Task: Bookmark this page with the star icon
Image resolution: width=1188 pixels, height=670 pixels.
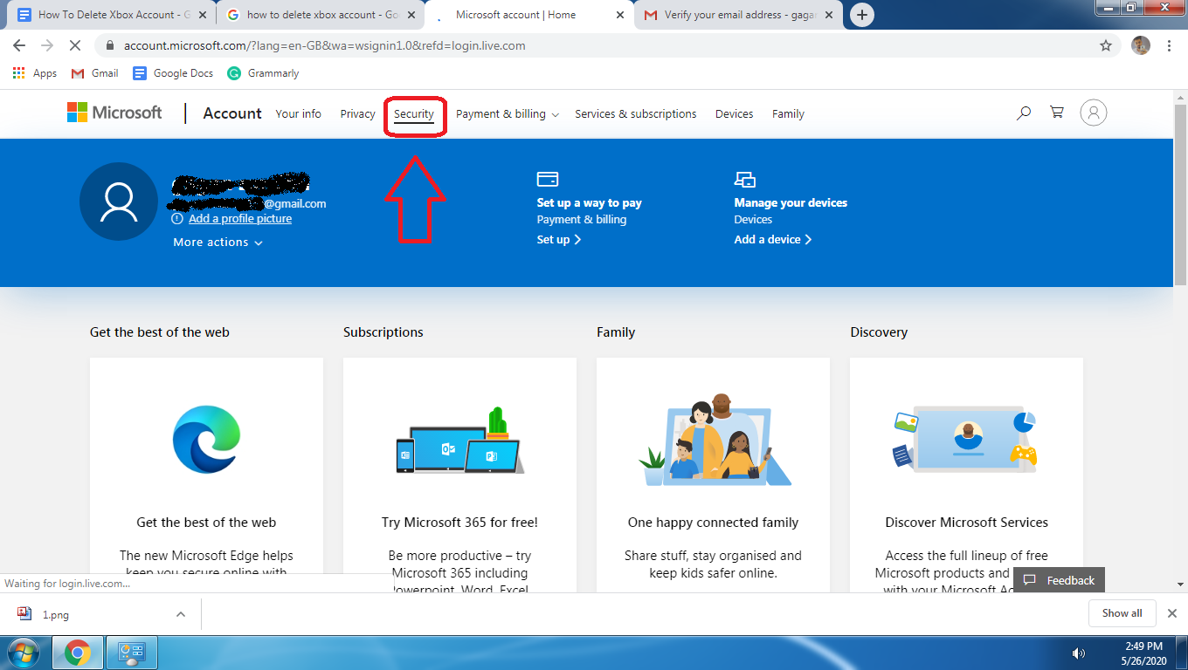Action: pyautogui.click(x=1106, y=45)
